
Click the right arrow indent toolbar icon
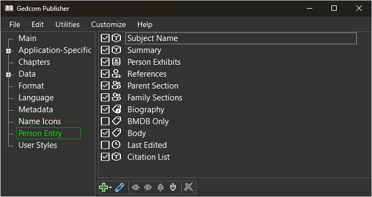coord(148,187)
